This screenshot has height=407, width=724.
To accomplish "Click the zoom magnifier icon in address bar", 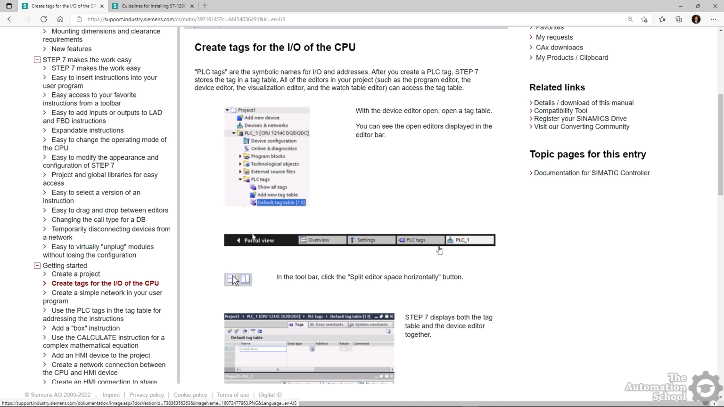I will [630, 19].
